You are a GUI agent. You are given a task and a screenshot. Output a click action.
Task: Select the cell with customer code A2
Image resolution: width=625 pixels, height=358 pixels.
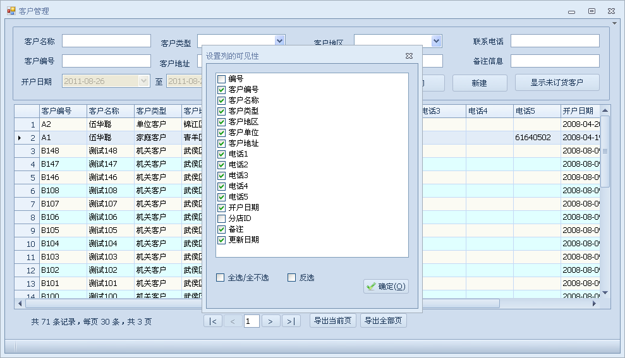[63, 124]
